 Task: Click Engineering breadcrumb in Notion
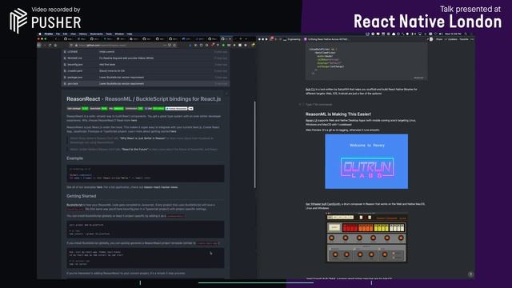point(292,39)
